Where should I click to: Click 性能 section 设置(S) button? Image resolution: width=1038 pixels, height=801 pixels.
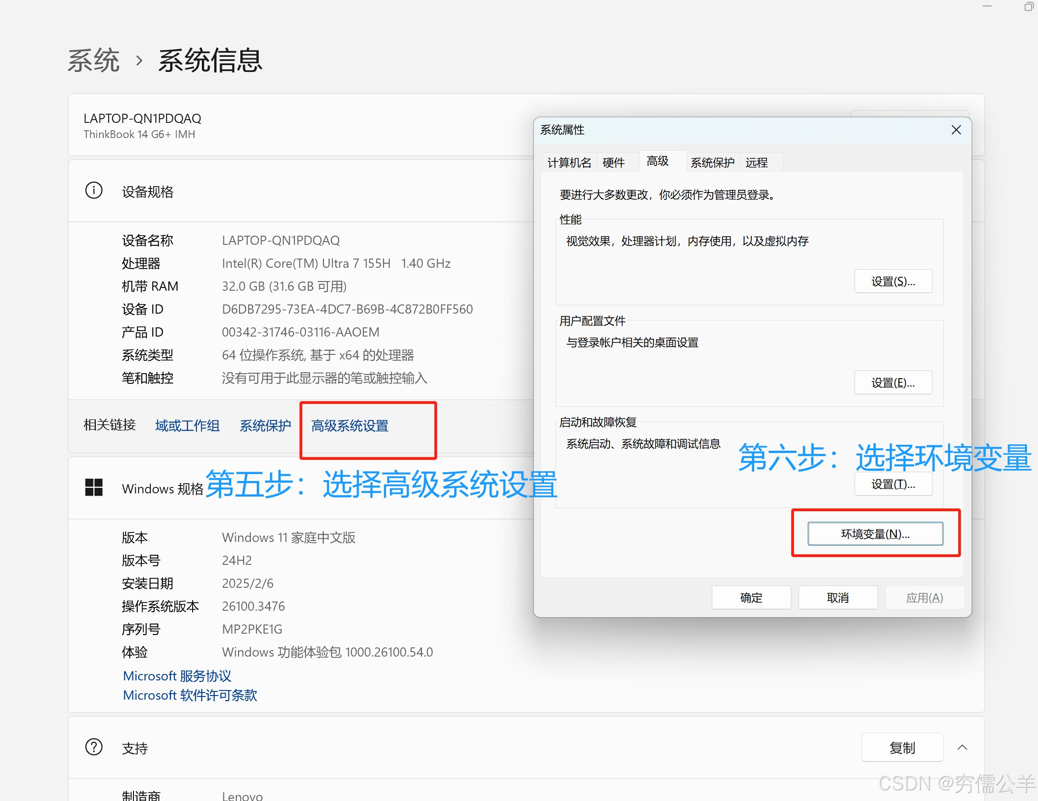(x=893, y=281)
